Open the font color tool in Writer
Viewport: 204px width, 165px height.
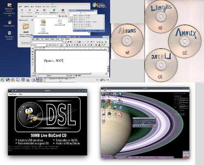pyautogui.click(x=100, y=45)
